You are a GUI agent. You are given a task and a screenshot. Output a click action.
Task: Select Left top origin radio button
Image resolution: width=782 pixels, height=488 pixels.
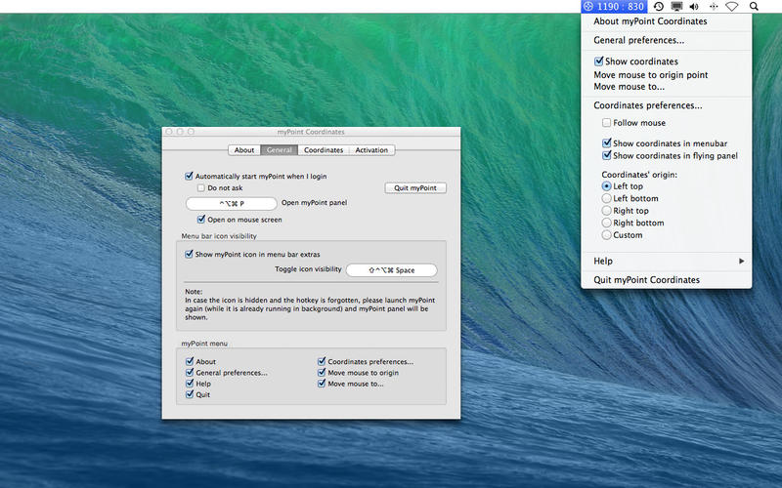pos(606,186)
